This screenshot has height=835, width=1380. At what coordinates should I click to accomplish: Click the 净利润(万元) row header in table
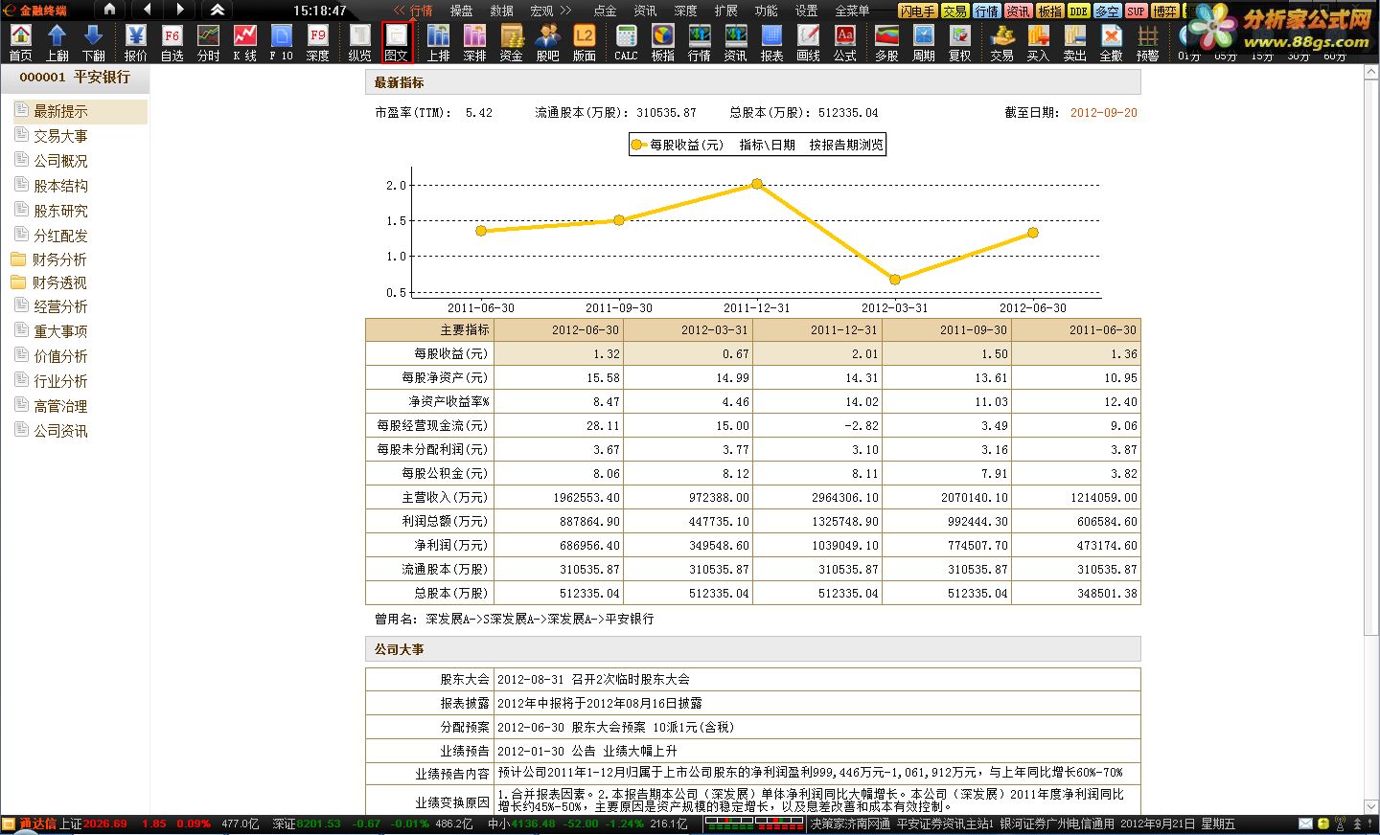coord(429,545)
